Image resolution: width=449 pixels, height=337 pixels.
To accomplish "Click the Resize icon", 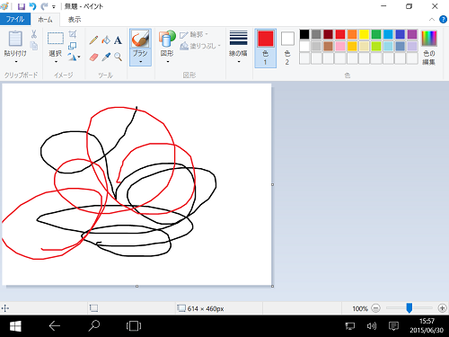I will [73, 46].
